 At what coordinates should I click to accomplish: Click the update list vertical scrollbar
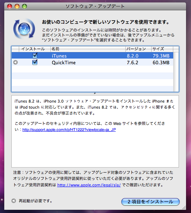pos(176,72)
